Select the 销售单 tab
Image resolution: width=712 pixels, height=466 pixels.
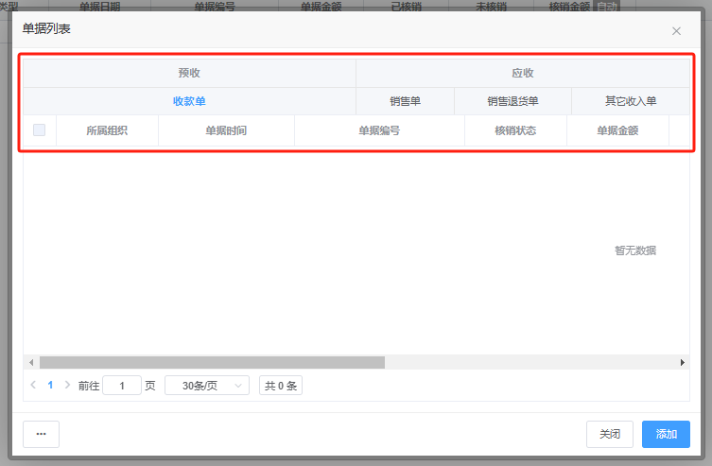(405, 101)
